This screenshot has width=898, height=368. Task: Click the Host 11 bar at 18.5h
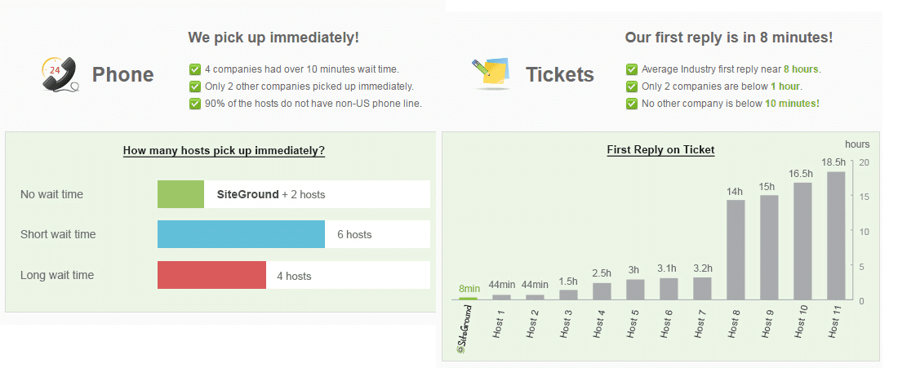[x=836, y=235]
